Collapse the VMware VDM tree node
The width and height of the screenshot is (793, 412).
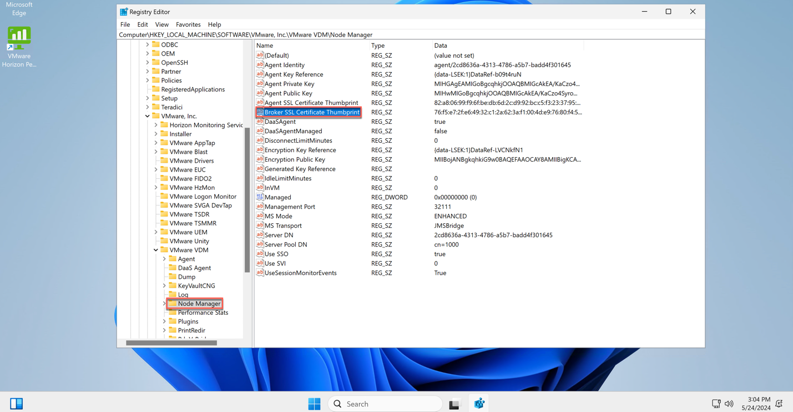156,250
